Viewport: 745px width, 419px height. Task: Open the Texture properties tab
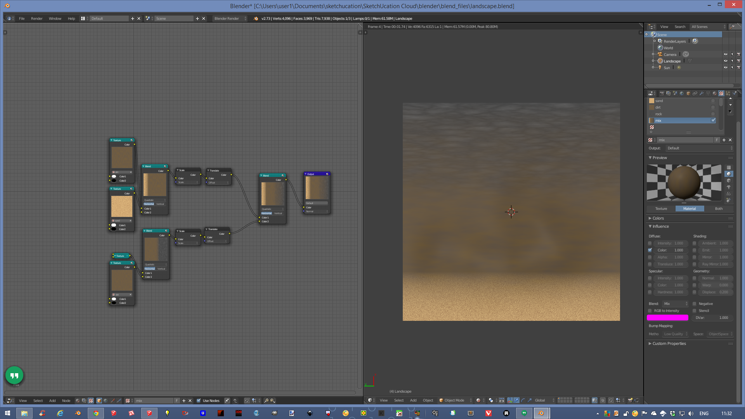[x=721, y=93]
